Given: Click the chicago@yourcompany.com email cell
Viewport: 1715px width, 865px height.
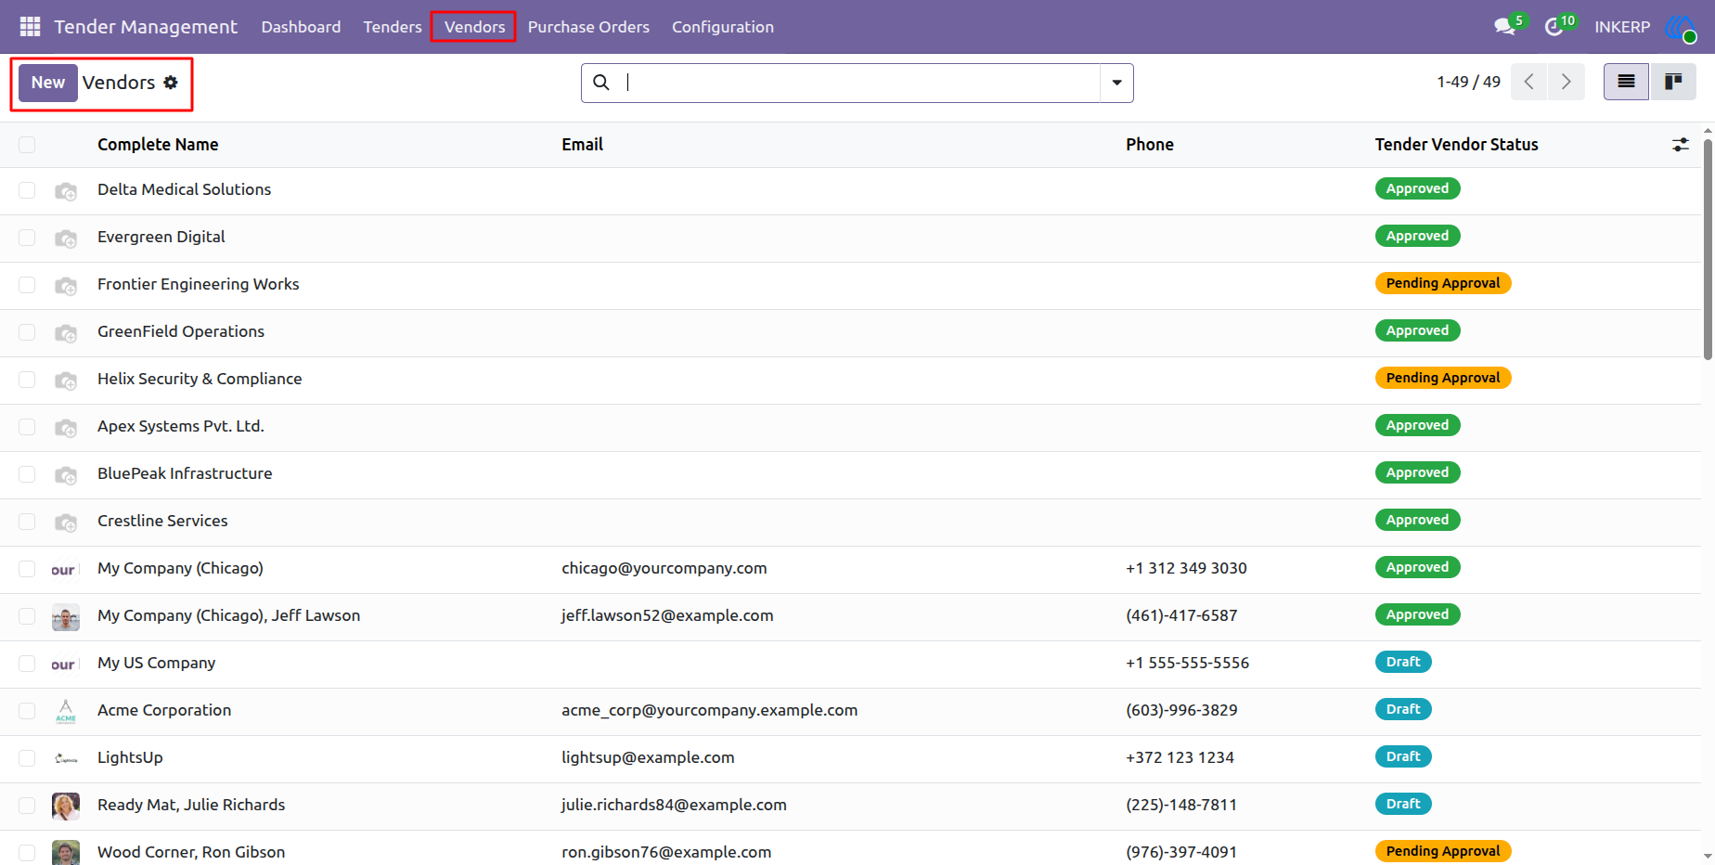Looking at the screenshot, I should click(x=664, y=568).
